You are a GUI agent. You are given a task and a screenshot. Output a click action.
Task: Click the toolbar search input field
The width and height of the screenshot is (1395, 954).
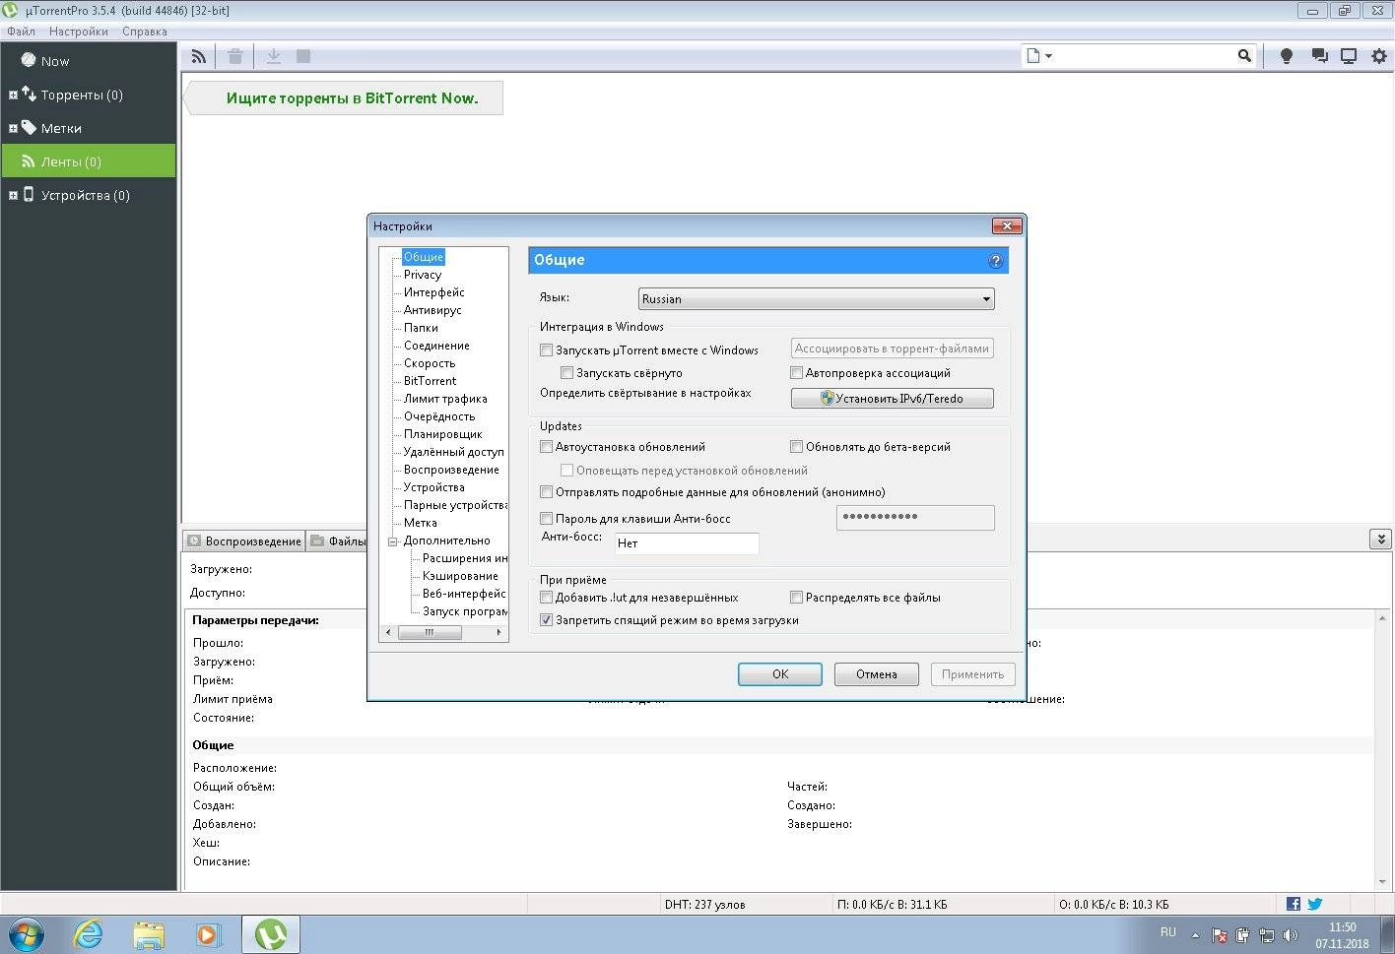[1143, 56]
